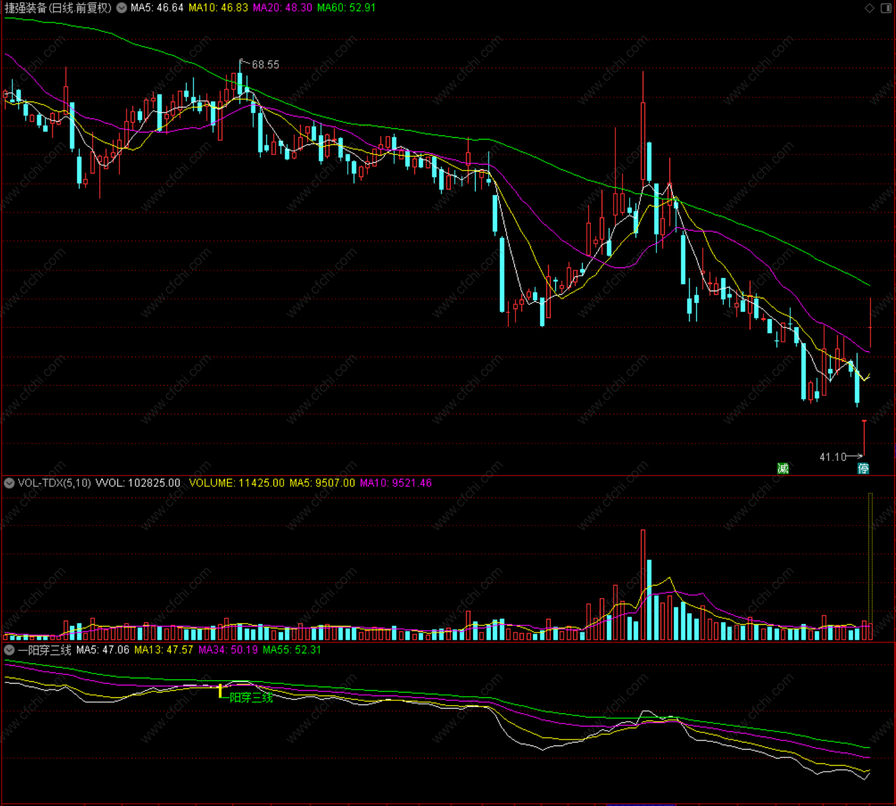Image resolution: width=896 pixels, height=806 pixels.
Task: Select the MA10: 46.83 label
Action: [x=218, y=8]
